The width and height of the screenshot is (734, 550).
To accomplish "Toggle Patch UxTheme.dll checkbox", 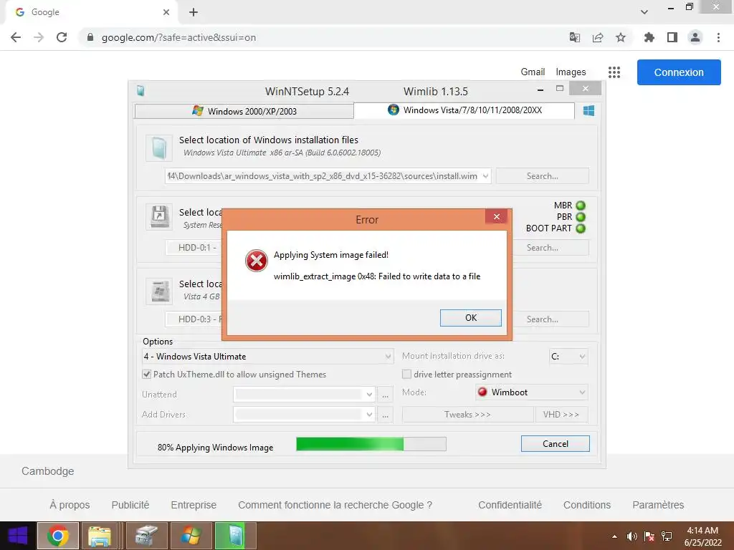I will [146, 374].
